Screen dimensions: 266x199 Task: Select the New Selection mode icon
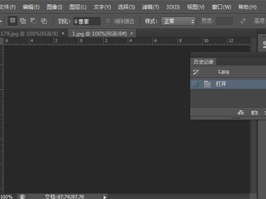(x=12, y=21)
